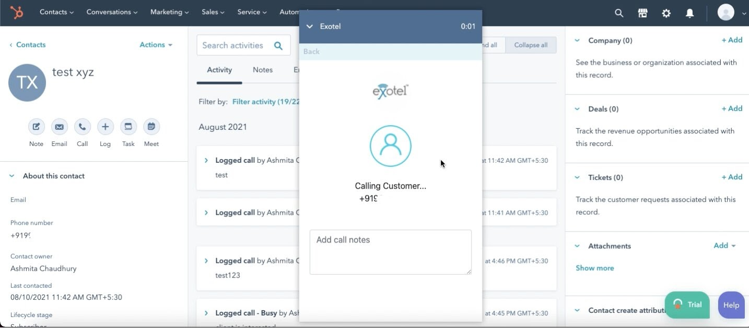Click the HubSpot sprocket logo

[x=16, y=13]
